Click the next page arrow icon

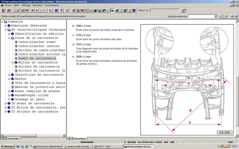(x=41, y=10)
